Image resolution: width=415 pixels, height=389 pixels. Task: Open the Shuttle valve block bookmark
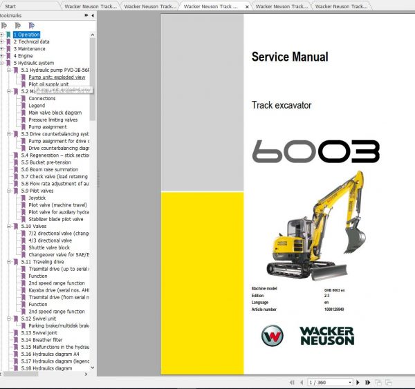(49, 247)
